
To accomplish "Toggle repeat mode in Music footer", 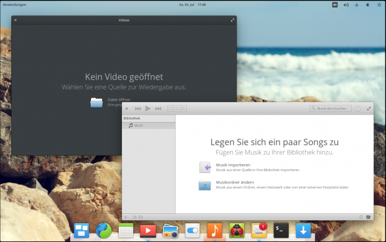I will click(141, 217).
